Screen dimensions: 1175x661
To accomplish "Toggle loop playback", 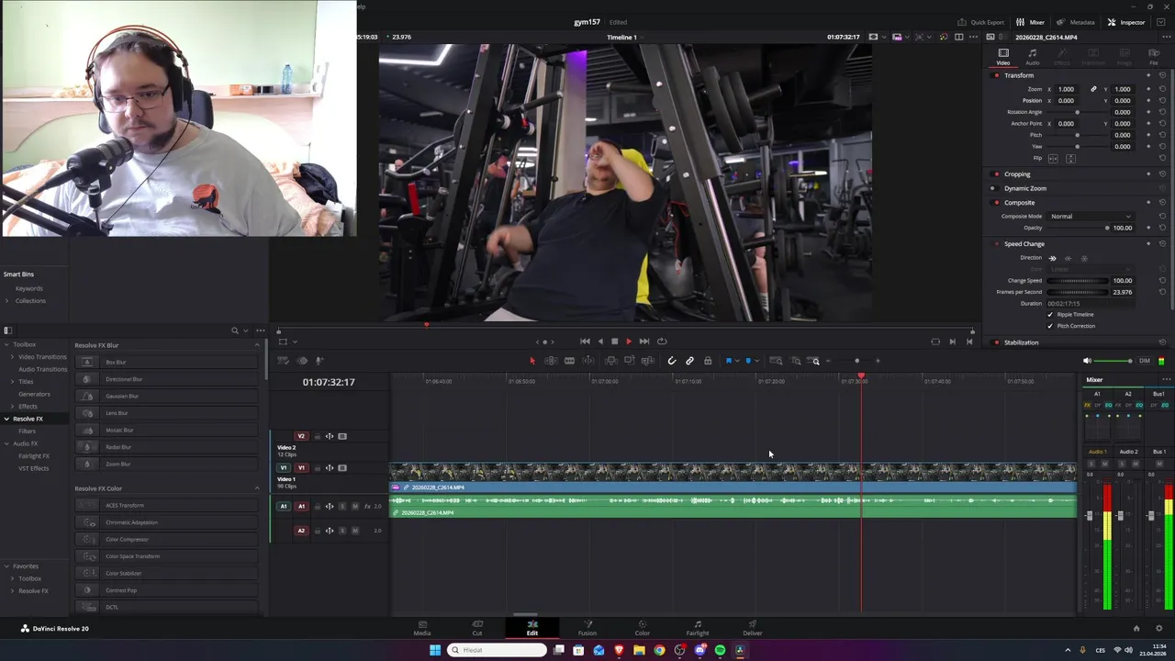I will tap(662, 342).
